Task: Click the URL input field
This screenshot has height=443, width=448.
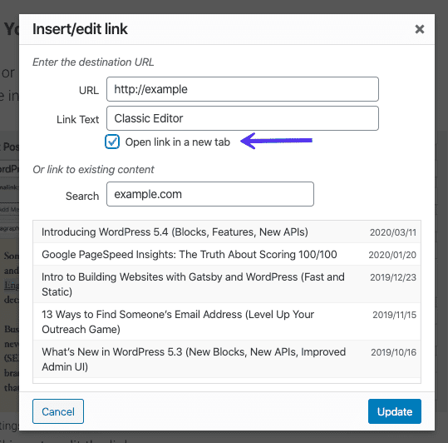Action: [x=243, y=89]
